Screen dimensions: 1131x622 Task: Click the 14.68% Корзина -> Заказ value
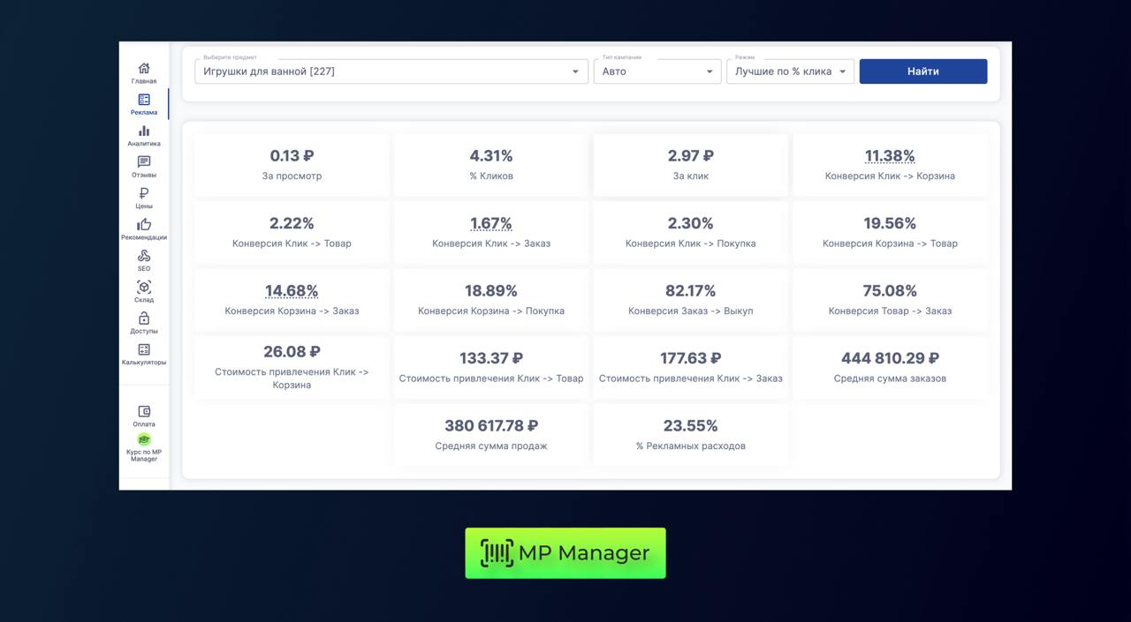[x=292, y=291]
